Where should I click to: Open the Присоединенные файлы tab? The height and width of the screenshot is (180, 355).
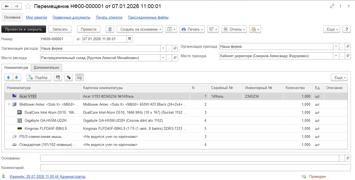click(148, 17)
